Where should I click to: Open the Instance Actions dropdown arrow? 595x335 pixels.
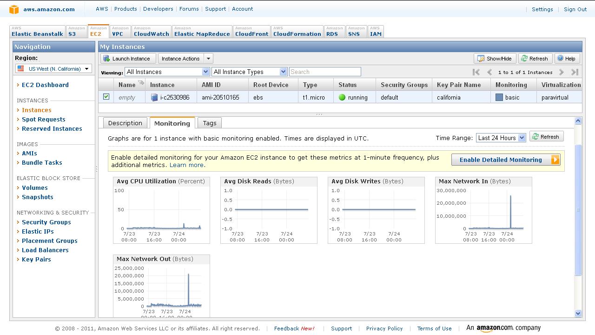click(x=208, y=59)
